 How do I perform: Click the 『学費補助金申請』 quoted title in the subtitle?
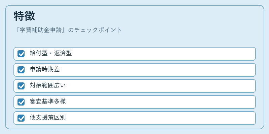pos(41,30)
